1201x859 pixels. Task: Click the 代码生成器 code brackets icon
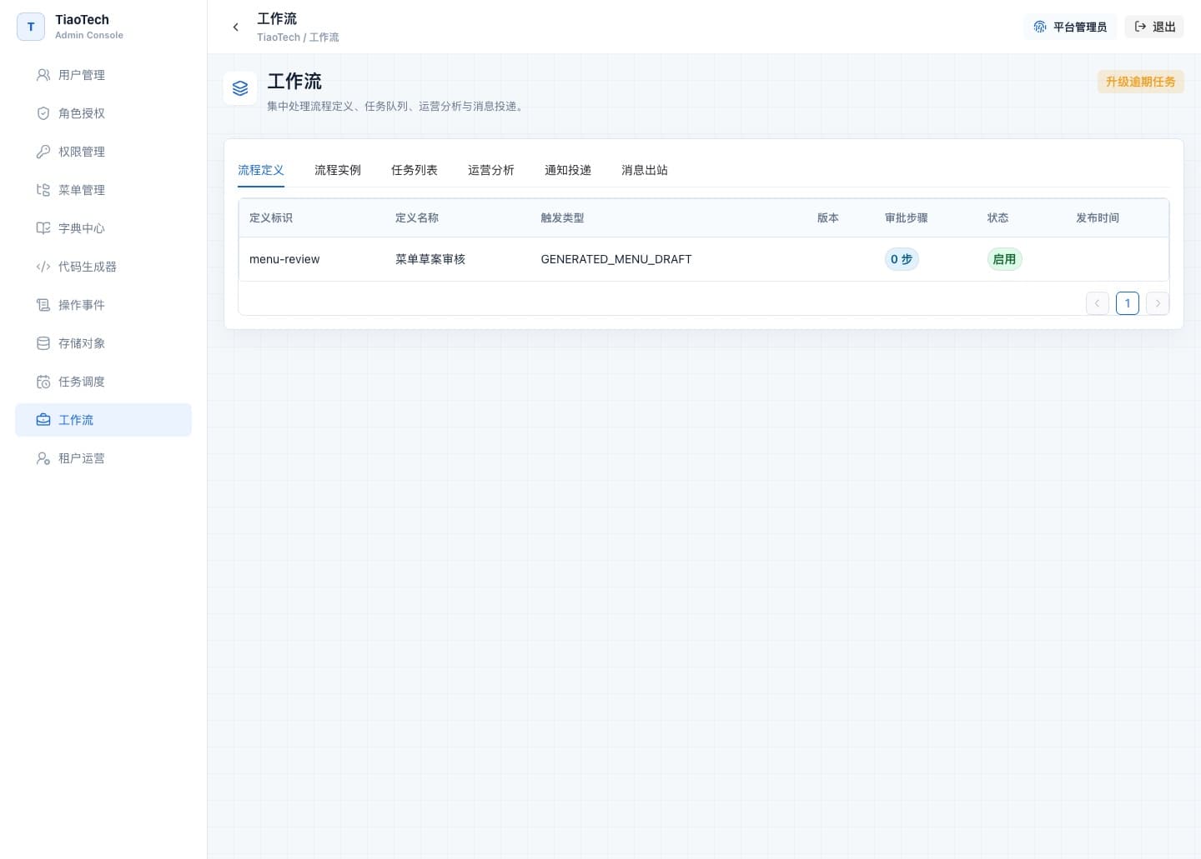(x=43, y=267)
